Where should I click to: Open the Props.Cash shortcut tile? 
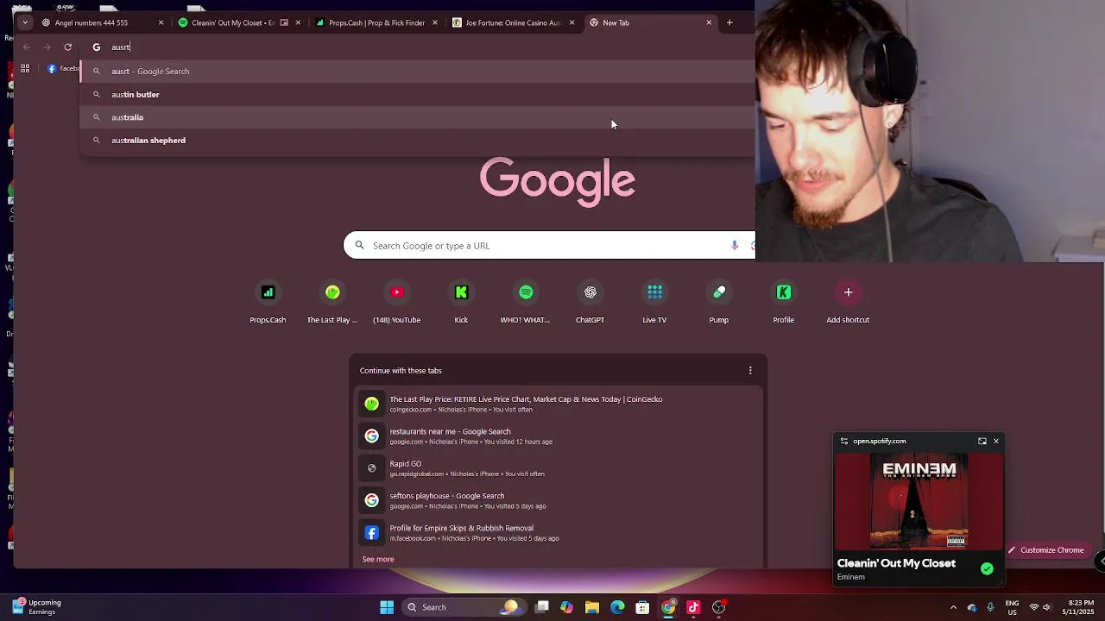(268, 302)
